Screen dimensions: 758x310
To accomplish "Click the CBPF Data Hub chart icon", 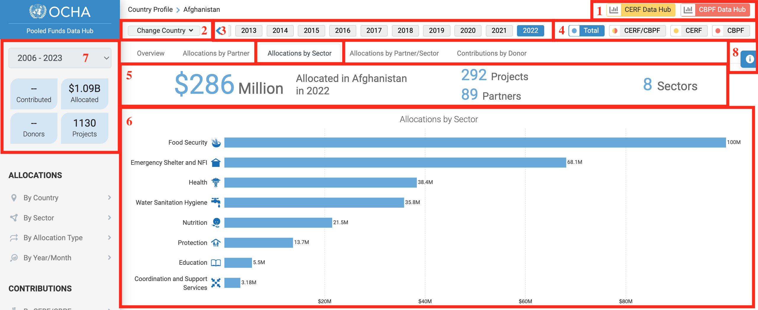I will coord(688,10).
